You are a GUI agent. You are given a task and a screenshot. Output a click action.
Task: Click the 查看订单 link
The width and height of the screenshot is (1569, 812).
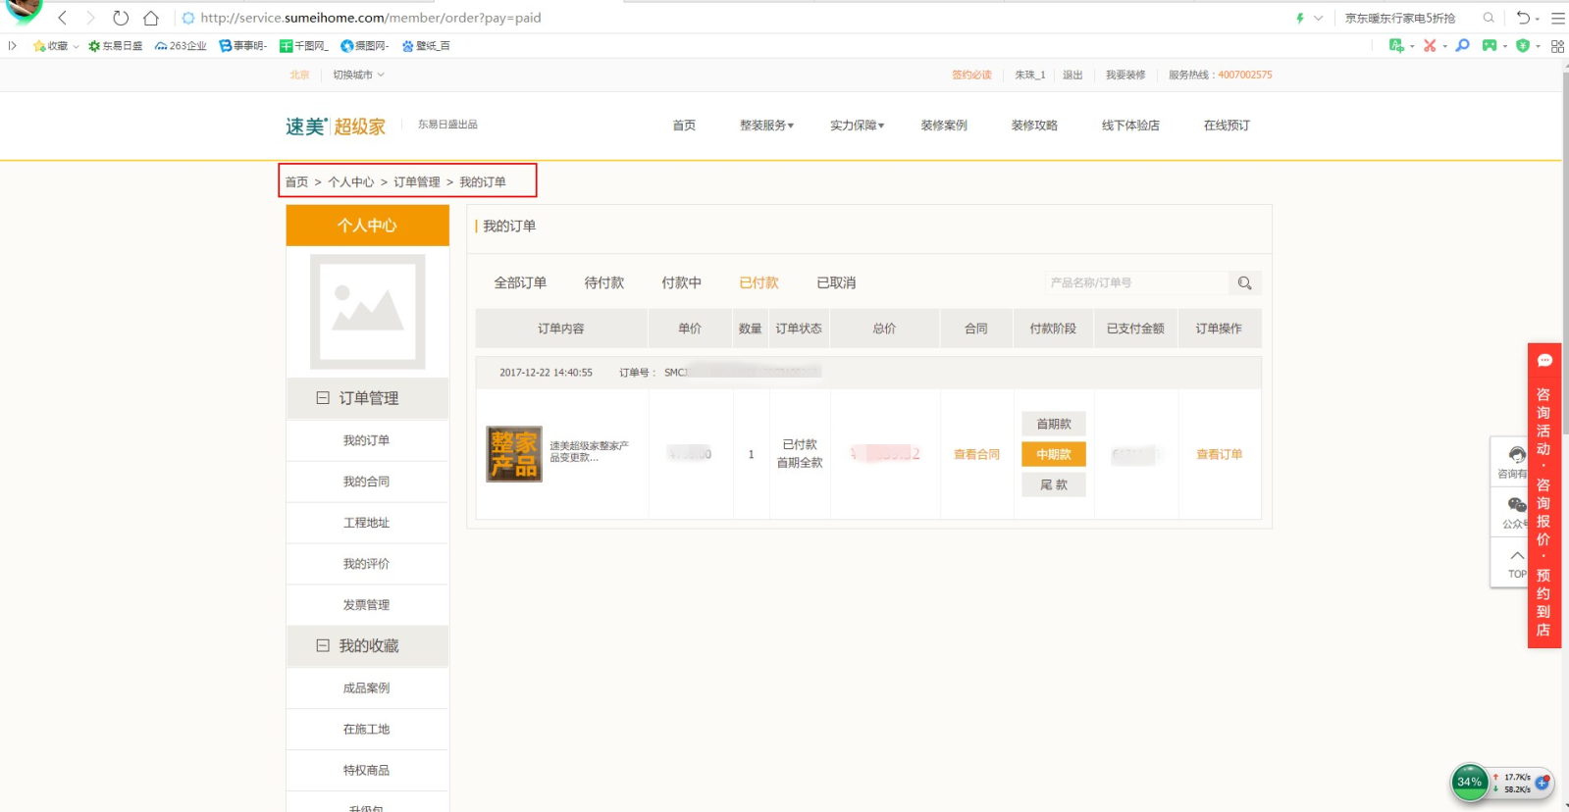click(x=1219, y=454)
